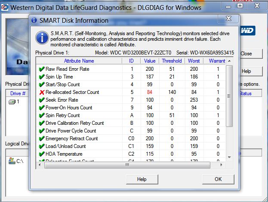Viewport: 268px width, 202px height.
Task: Click the OK button in the SMART dialog
Action: pos(218,179)
